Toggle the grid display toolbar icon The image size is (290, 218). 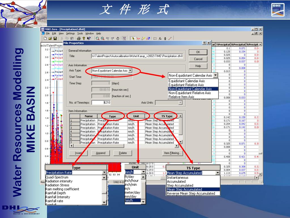tap(125, 38)
